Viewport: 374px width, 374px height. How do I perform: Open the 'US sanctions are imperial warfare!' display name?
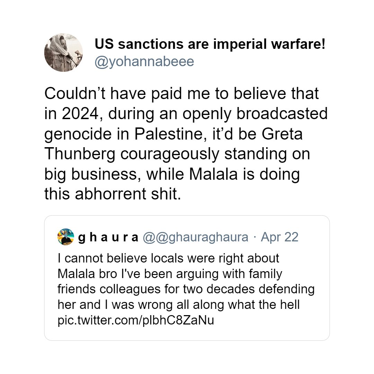(210, 44)
